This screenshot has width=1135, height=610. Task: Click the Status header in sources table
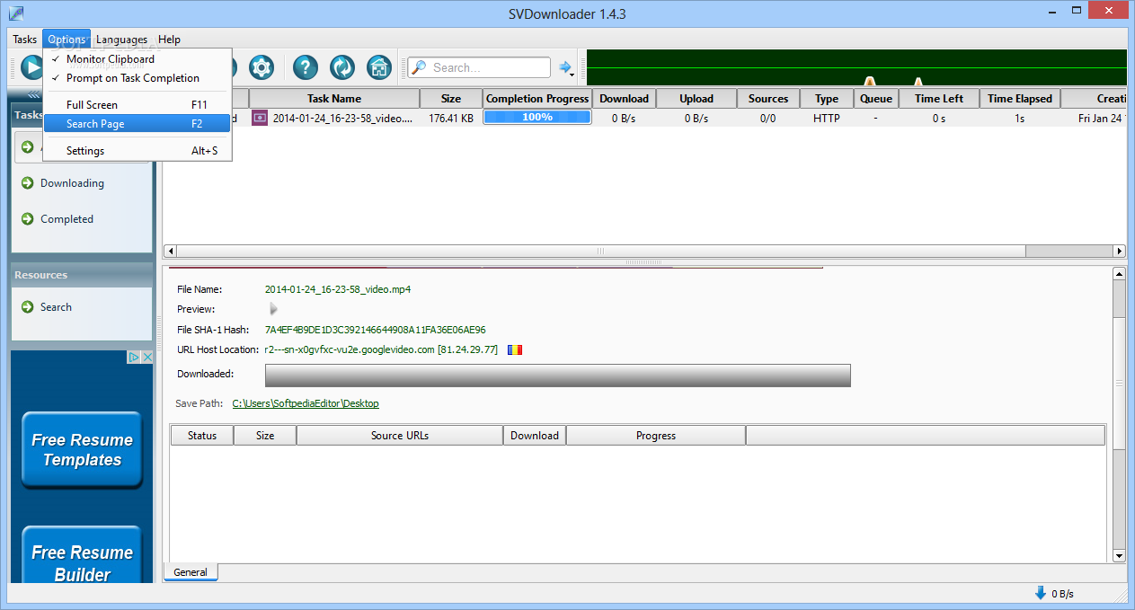pyautogui.click(x=202, y=436)
